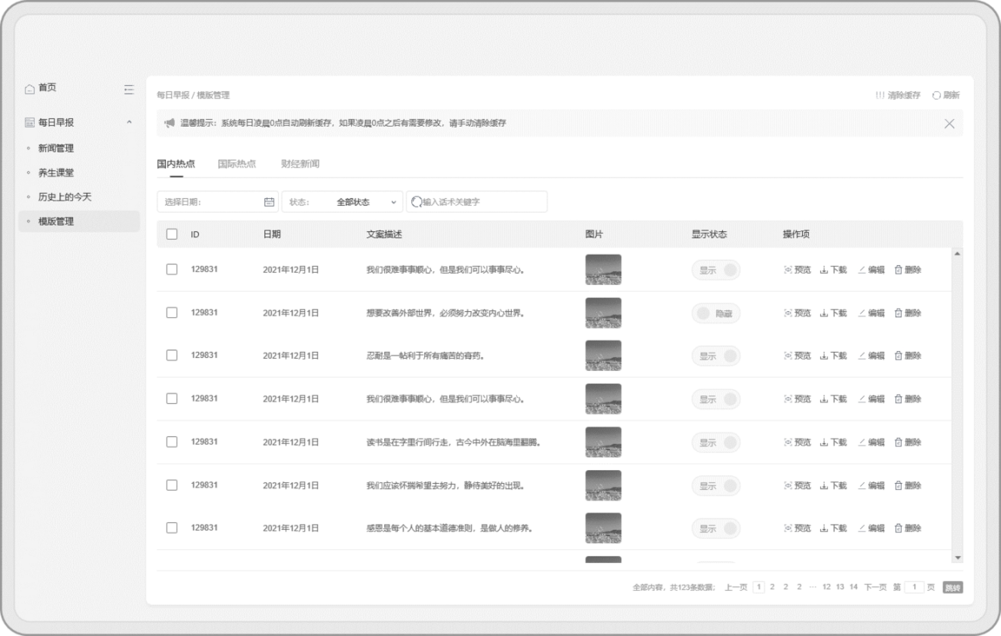
Task: Collapse the 每日早报 sidebar menu chevron
Action: 129,122
